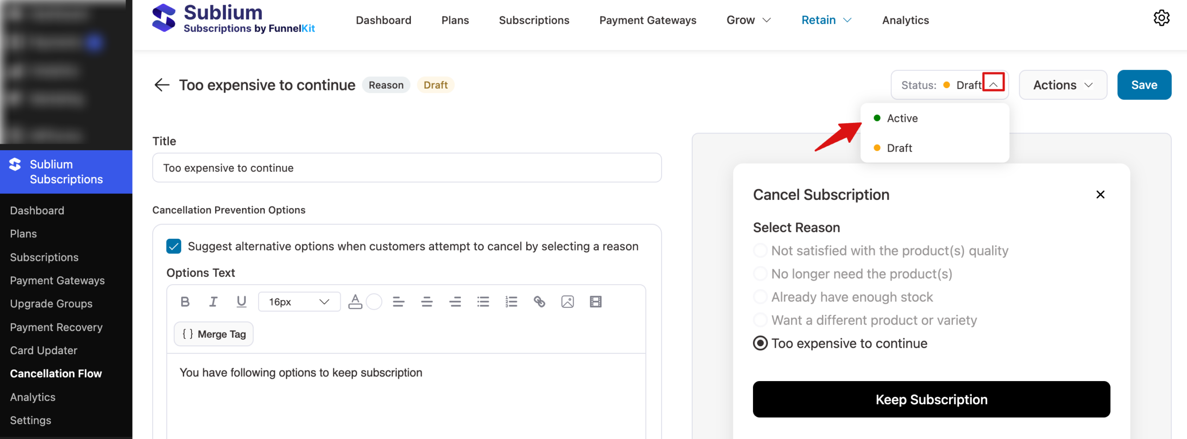Screen dimensions: 1187x439
Task: Click the Keep Subscription button
Action: (x=931, y=399)
